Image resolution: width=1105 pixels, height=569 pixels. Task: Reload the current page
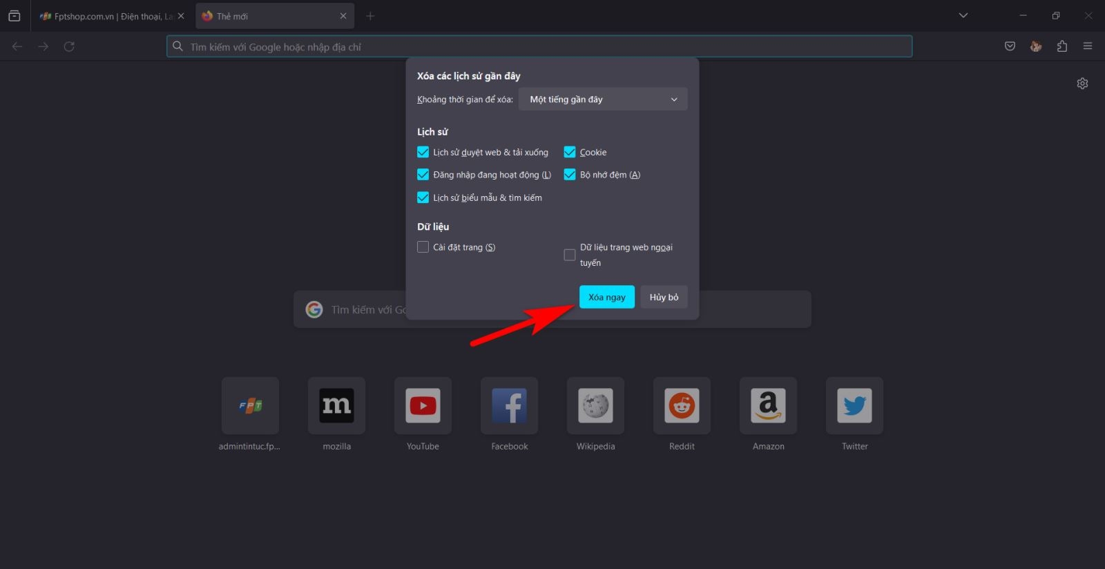click(x=69, y=46)
